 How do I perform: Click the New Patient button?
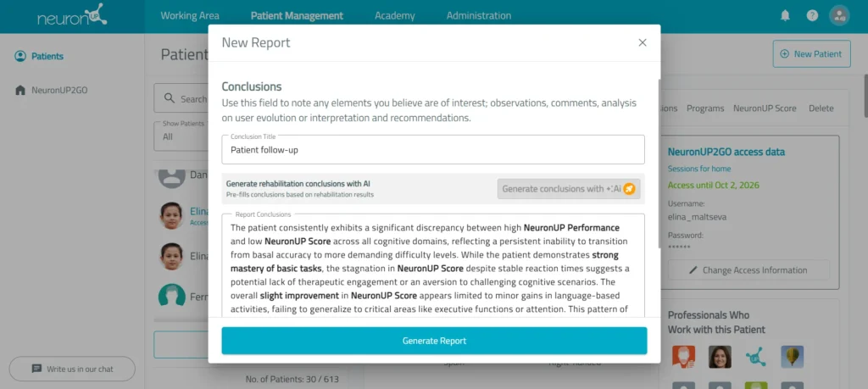(811, 53)
